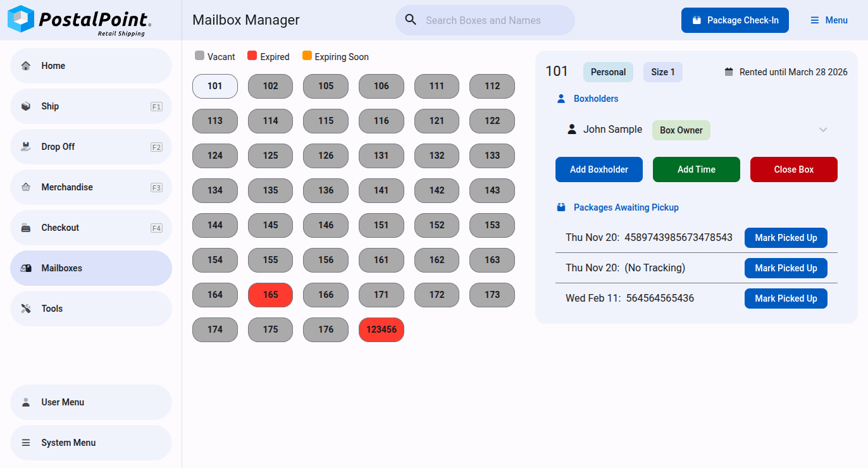Expand John Sample boxholder details
Viewport: 868px width, 468px height.
(822, 130)
